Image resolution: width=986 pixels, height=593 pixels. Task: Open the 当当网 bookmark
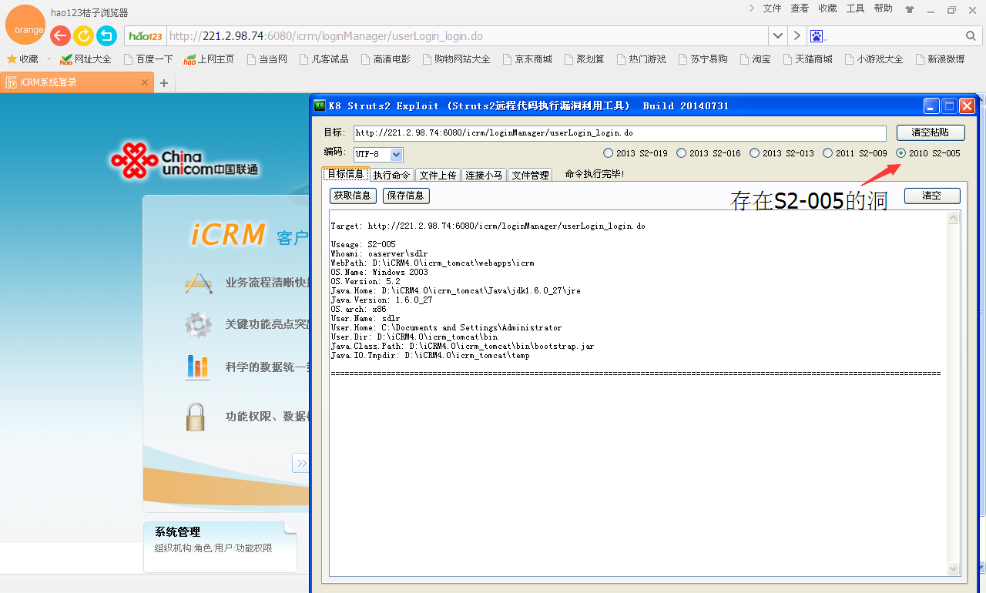click(267, 59)
